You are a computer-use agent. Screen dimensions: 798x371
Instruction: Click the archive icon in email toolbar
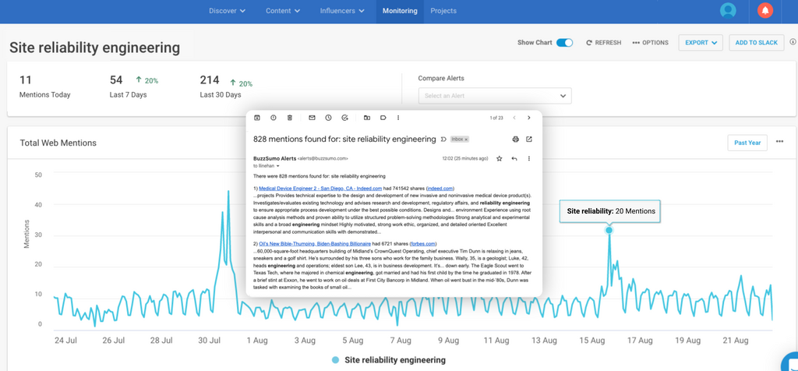tap(257, 118)
